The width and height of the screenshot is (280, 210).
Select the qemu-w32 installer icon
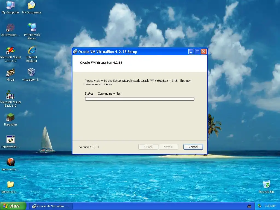coord(10,164)
